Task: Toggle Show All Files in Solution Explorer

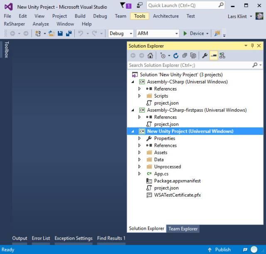Action: 193,56
